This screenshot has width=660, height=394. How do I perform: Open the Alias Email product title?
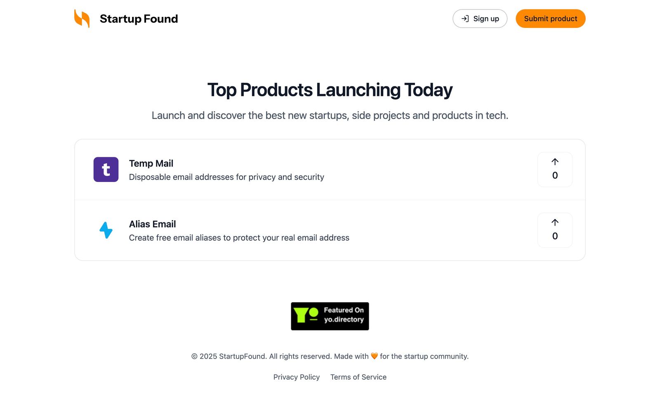tap(152, 224)
